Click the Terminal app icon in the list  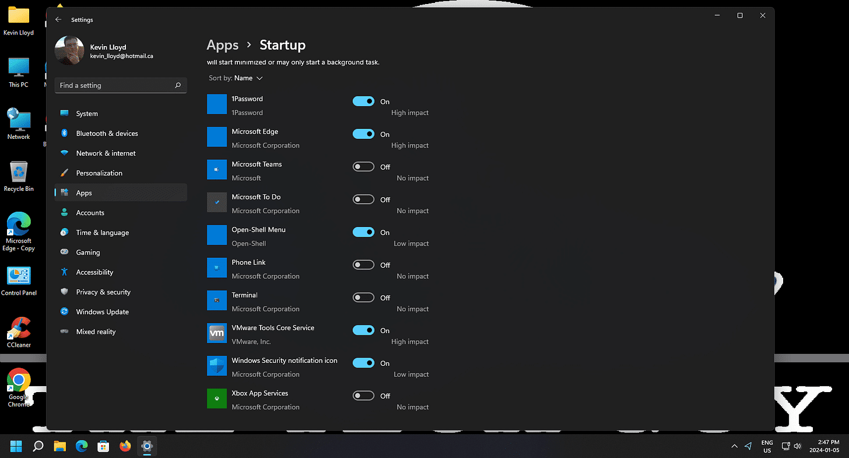pos(216,300)
